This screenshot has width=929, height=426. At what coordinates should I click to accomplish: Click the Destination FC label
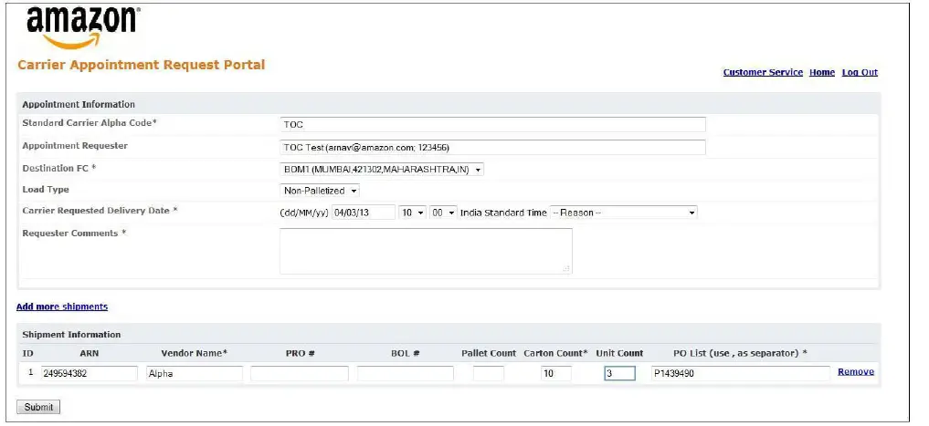pyautogui.click(x=59, y=168)
